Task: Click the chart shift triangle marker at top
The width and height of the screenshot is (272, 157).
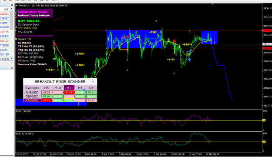Action: [213, 4]
